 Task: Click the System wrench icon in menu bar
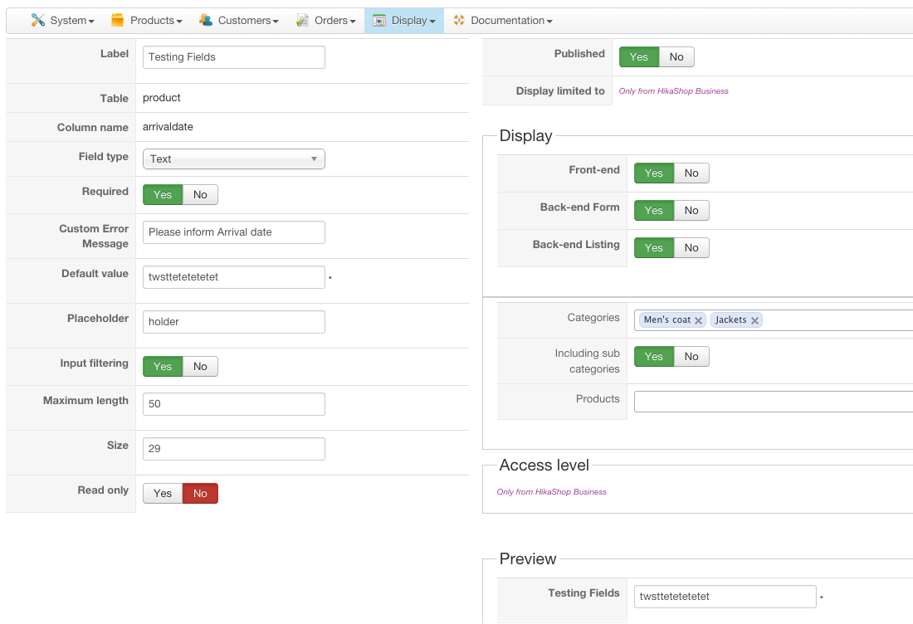click(38, 20)
